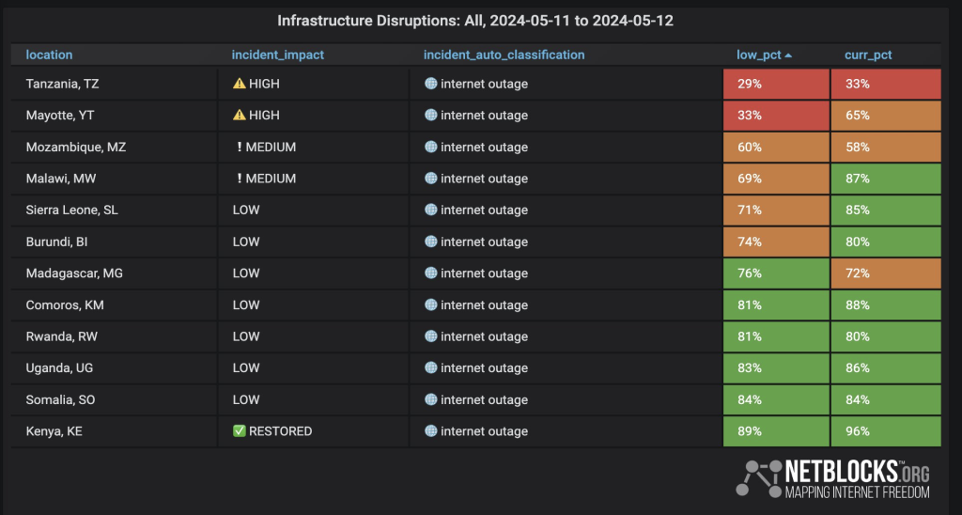Click the NetBlocks logo icon
The image size is (962, 515).
click(x=758, y=477)
